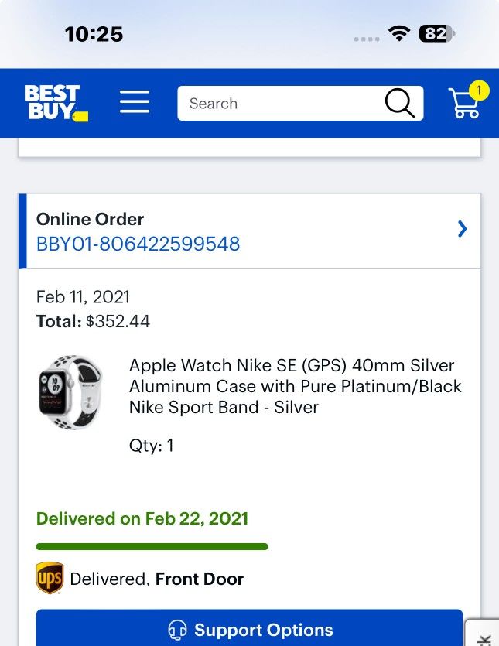
Task: Open the shopping cart
Action: (463, 105)
